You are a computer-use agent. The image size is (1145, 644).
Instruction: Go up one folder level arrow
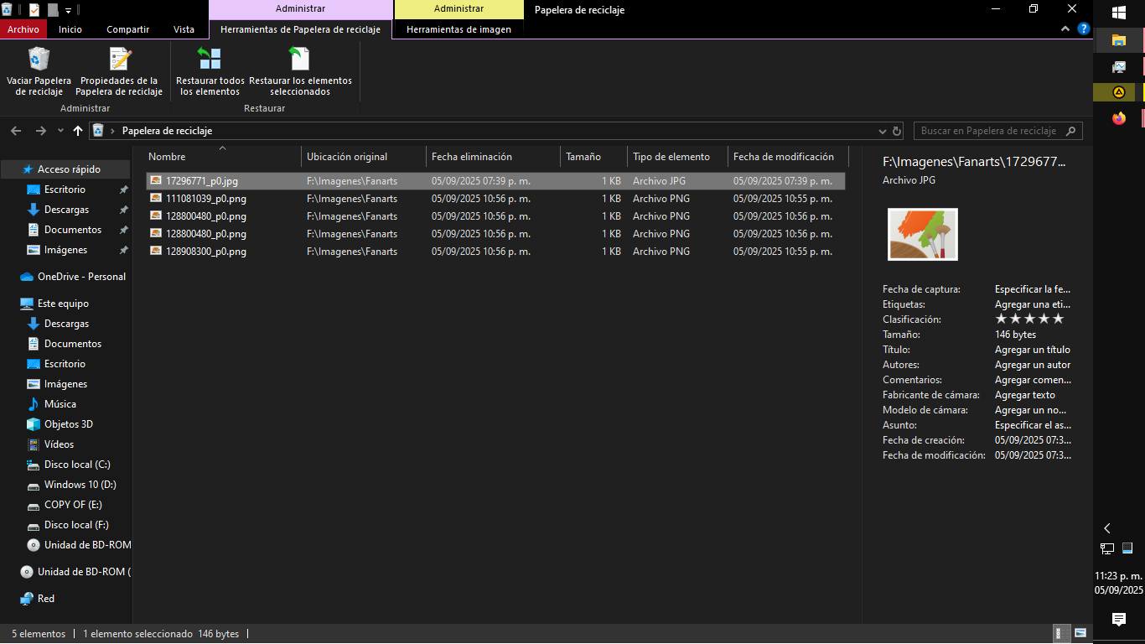[x=78, y=131]
